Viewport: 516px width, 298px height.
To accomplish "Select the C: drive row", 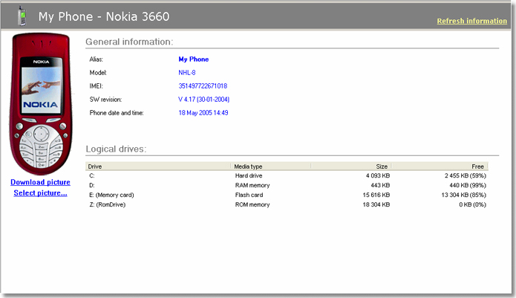I will coord(92,175).
